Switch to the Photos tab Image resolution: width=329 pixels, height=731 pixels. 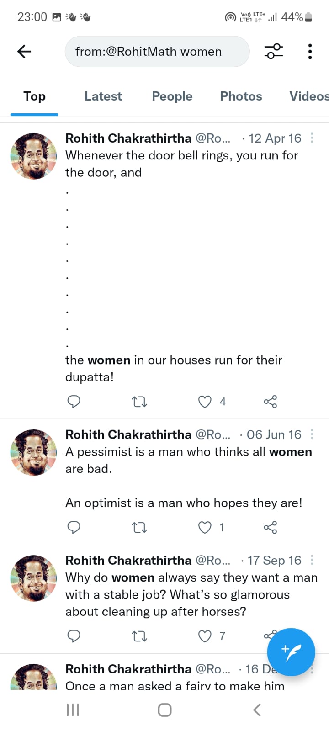point(241,96)
